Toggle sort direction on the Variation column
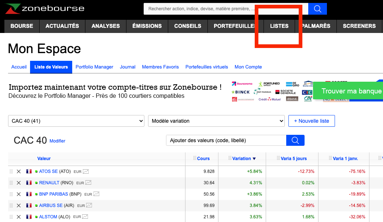The height and width of the screenshot is (222, 383). tap(243, 158)
